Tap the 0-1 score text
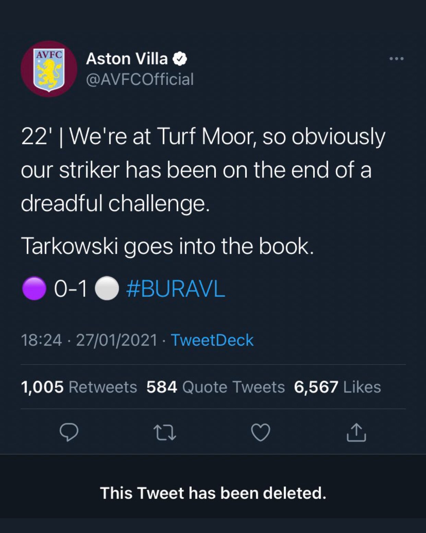 pos(70,289)
